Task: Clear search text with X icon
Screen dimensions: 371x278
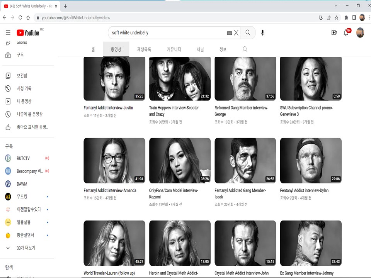Action: [x=236, y=33]
